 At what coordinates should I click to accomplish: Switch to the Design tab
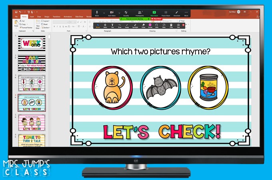click(47, 17)
